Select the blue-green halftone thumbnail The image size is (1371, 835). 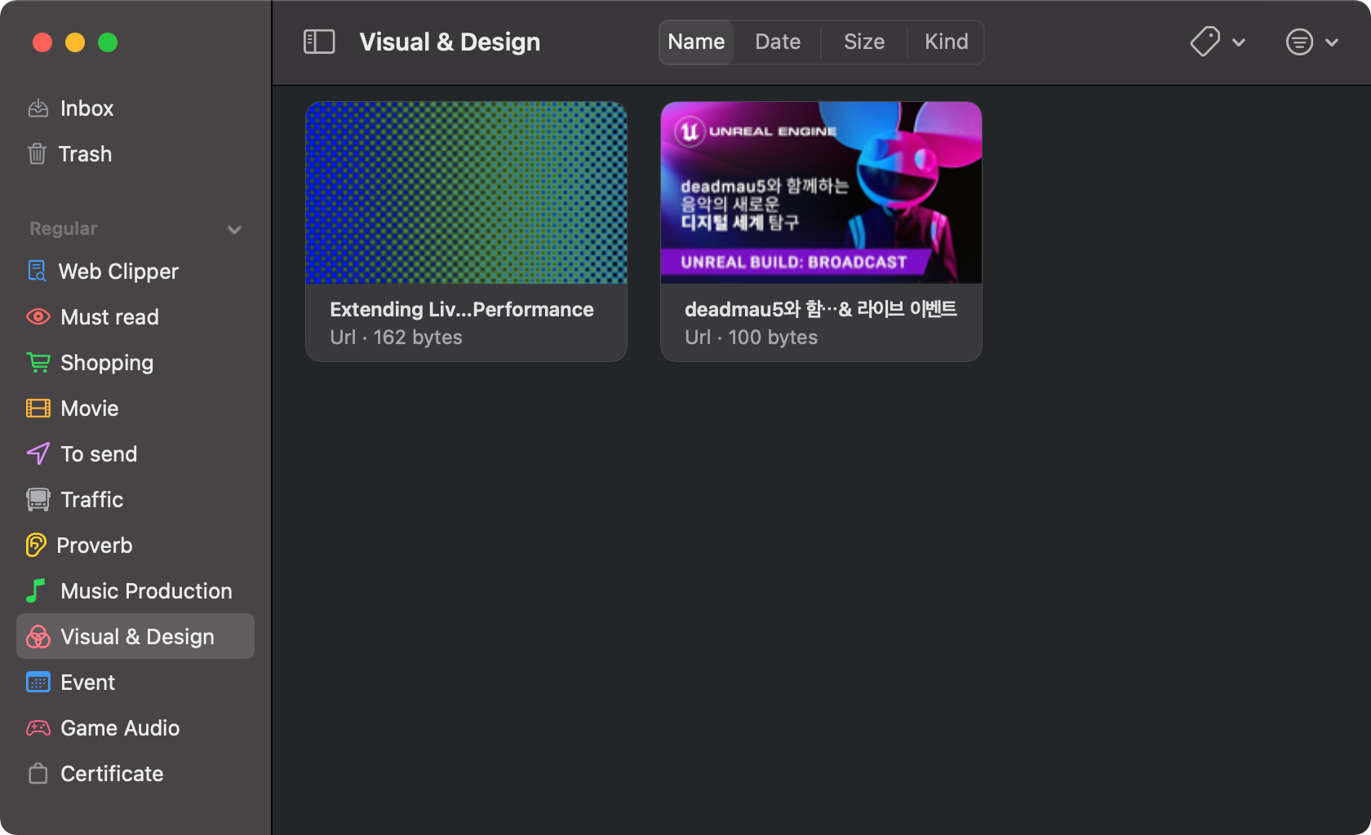466,192
